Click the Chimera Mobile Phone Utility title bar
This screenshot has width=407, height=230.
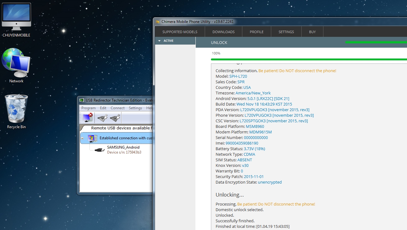pos(280,22)
